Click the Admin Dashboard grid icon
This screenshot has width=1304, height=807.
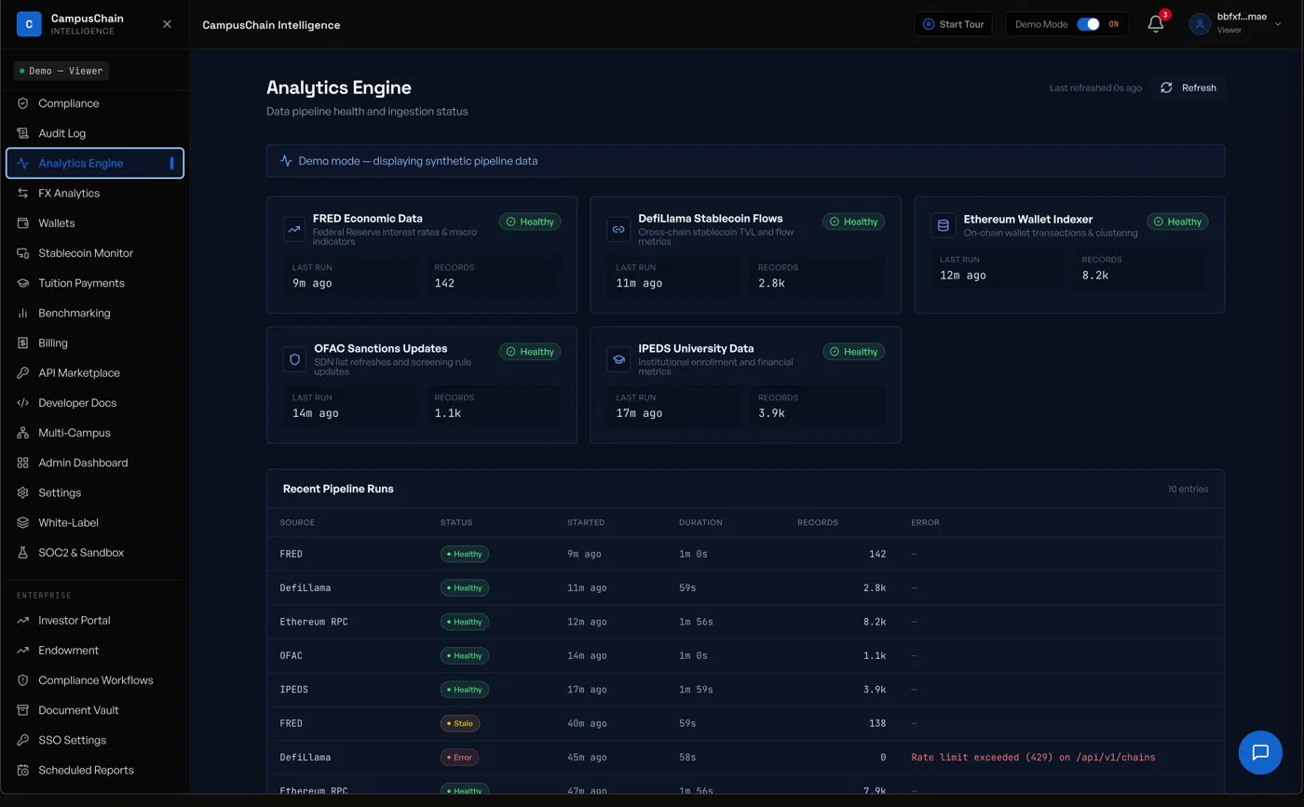(23, 463)
